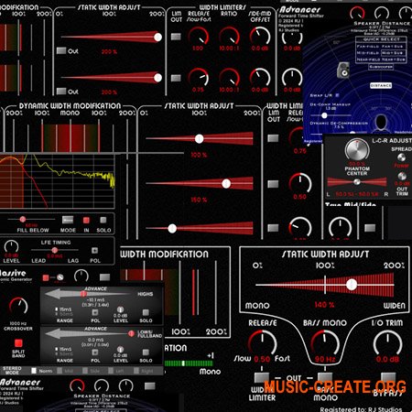Screen dimensions: 412x412
Task: Click the 100% static width slider handle
Action: [199, 139]
